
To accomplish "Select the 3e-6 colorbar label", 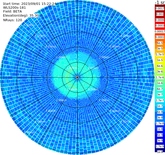I will pyautogui.click(x=160, y=71).
